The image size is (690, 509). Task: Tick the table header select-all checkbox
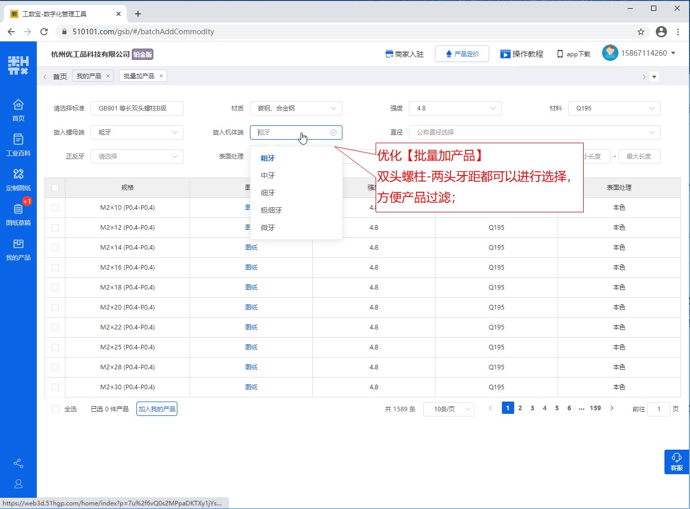click(55, 188)
